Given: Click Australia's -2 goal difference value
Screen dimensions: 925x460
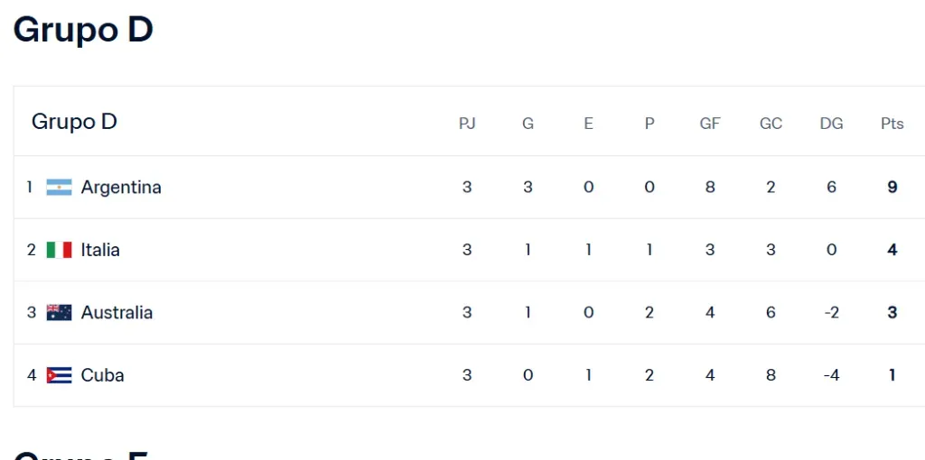Looking at the screenshot, I should 831,313.
